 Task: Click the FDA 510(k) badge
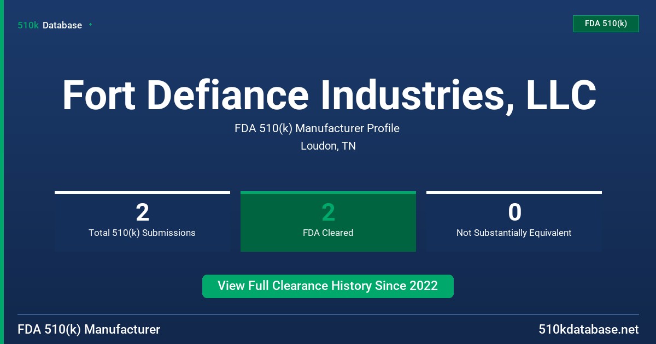coord(606,23)
